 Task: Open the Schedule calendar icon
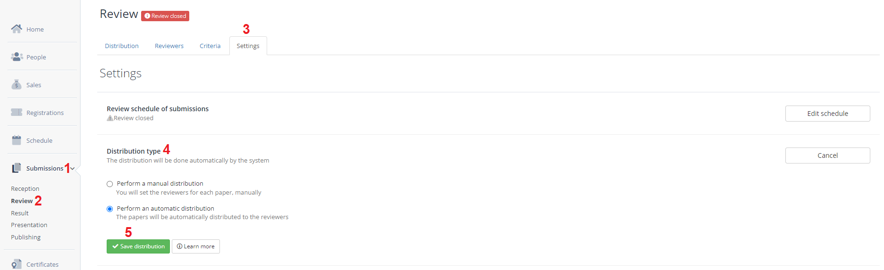click(x=17, y=140)
